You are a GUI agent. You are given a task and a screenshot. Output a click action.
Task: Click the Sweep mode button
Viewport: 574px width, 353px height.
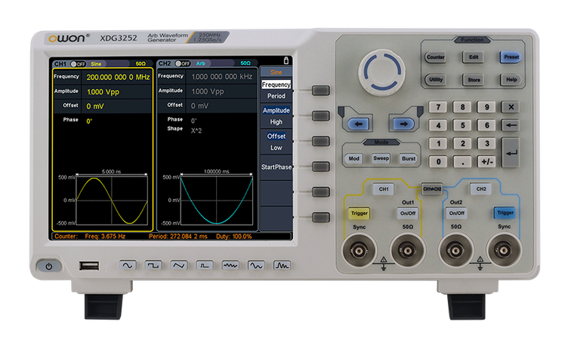click(x=381, y=158)
